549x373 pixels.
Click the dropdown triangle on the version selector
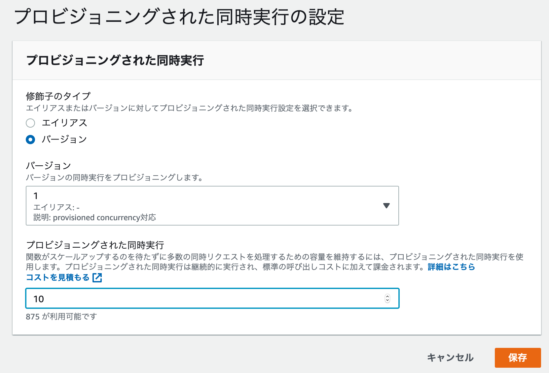(x=387, y=206)
